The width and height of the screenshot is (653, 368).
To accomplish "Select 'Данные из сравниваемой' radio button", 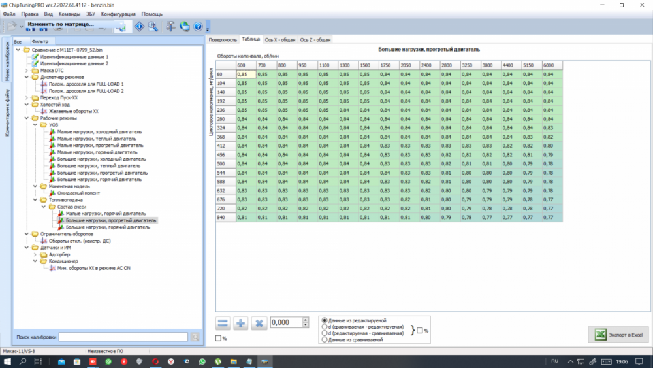I will pos(325,340).
